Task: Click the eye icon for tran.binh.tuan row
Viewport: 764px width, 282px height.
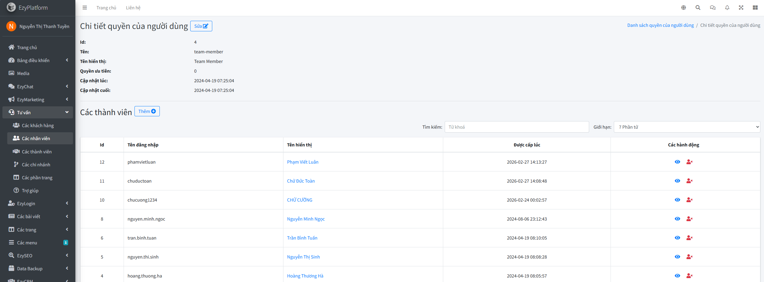Action: pos(677,238)
